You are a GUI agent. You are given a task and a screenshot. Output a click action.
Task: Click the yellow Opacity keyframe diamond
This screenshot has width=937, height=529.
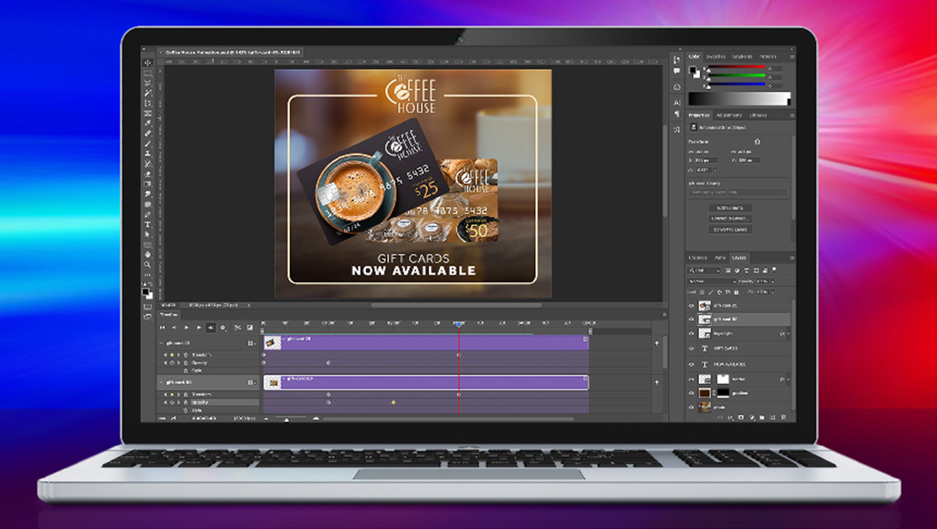pyautogui.click(x=394, y=402)
